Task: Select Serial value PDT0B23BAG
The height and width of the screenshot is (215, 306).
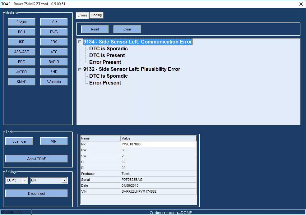Action: [x=159, y=180]
